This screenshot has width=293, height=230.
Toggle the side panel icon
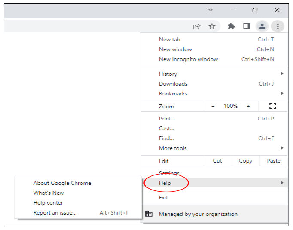click(x=247, y=26)
